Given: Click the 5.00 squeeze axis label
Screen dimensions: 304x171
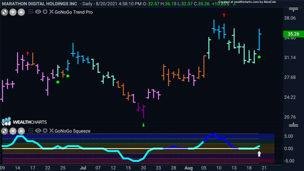Looking at the screenshot, I should click(289, 136).
